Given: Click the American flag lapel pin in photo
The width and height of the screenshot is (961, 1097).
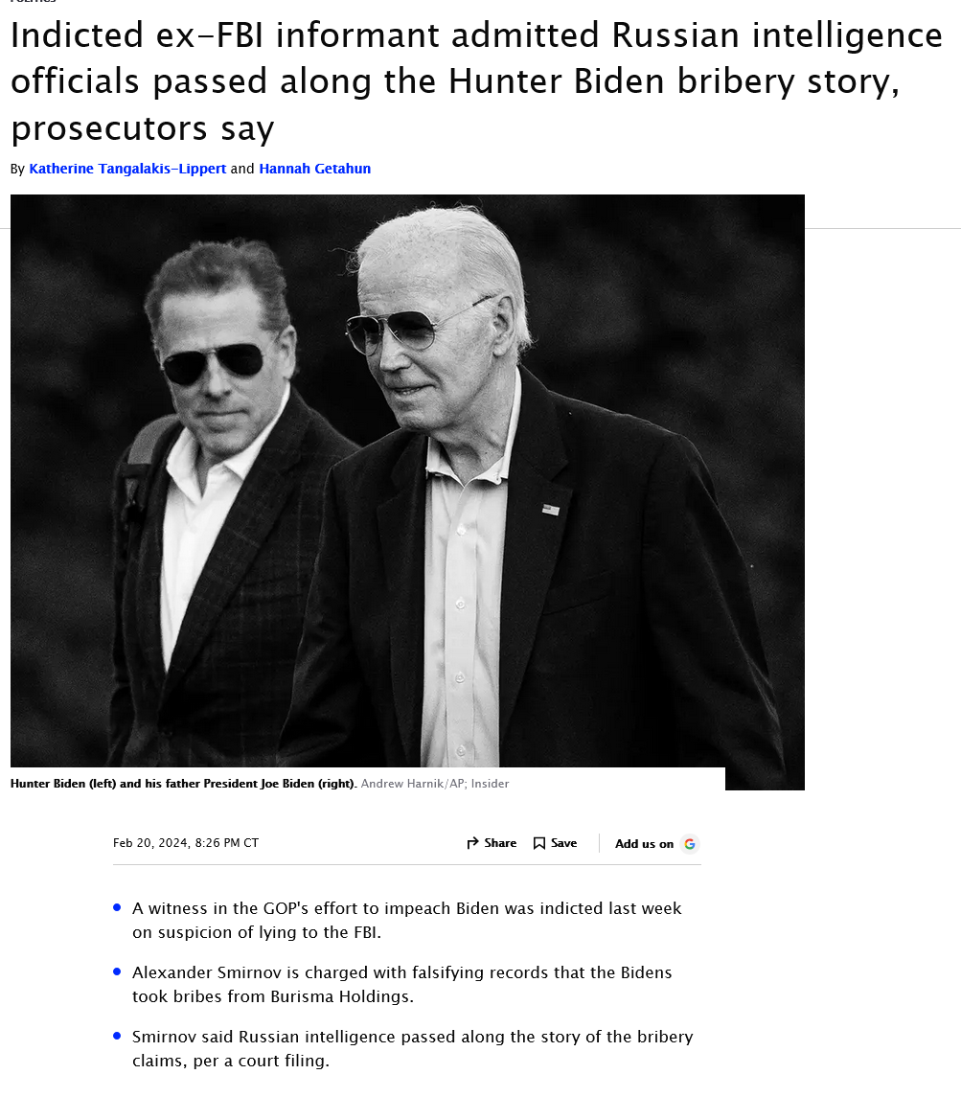Looking at the screenshot, I should 550,510.
